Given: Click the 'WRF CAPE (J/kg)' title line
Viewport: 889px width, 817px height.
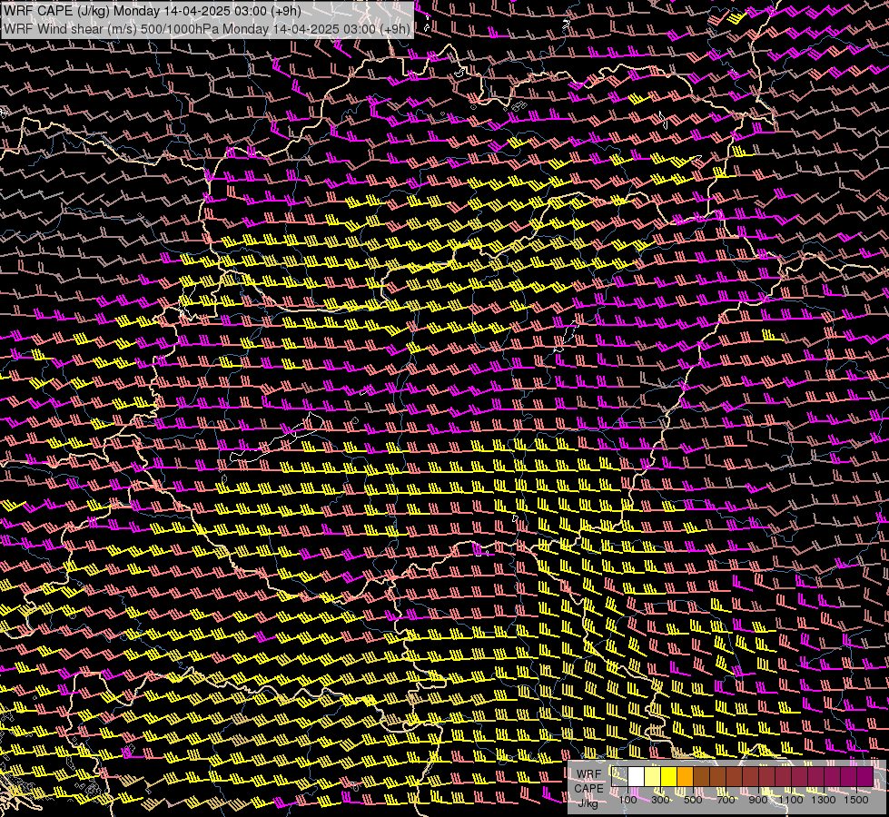Looking at the screenshot, I should click(x=152, y=11).
